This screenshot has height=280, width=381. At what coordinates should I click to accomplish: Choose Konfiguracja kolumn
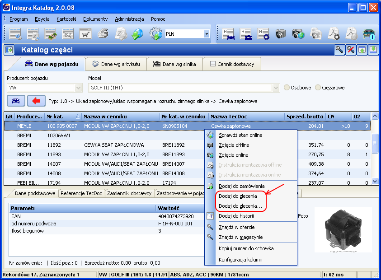tap(251, 260)
